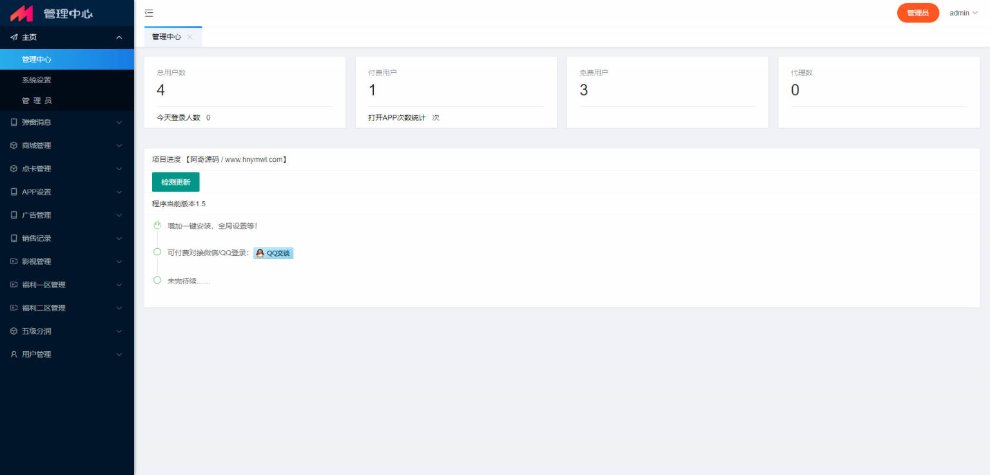990x475 pixels.
Task: Click the 用户管理 menu label
Action: click(37, 354)
